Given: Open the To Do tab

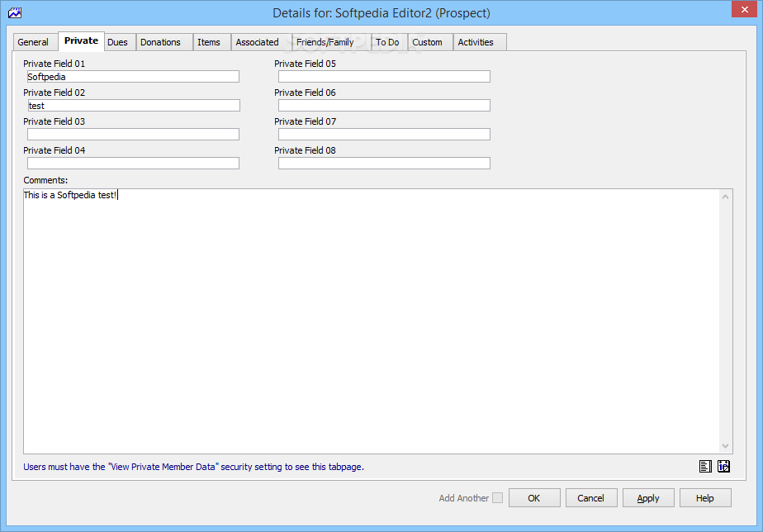Looking at the screenshot, I should point(387,42).
